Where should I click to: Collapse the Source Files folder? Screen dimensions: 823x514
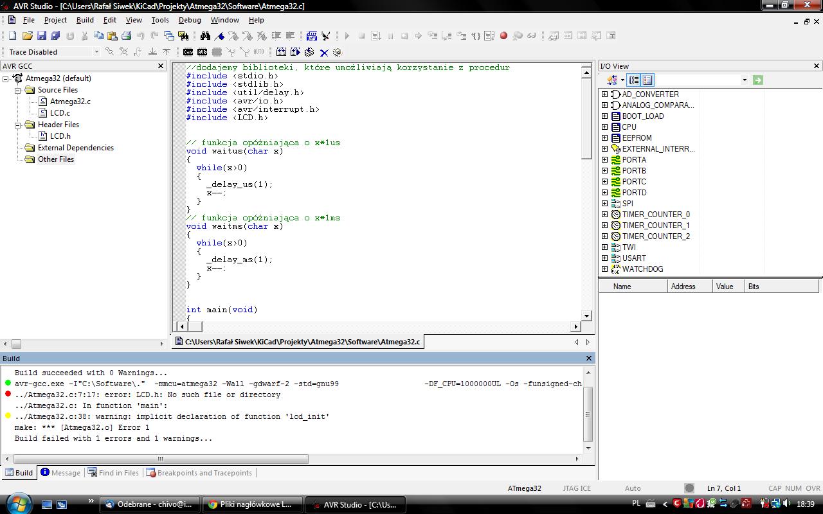pos(18,91)
